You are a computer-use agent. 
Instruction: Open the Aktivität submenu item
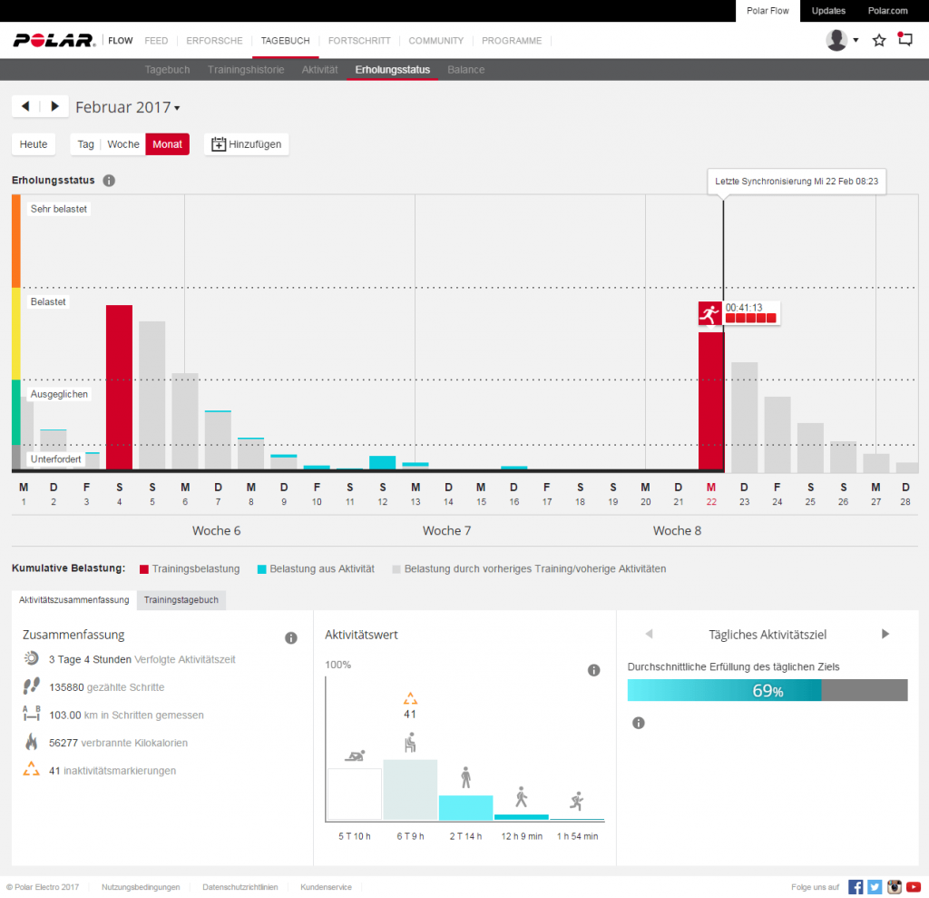(x=319, y=70)
